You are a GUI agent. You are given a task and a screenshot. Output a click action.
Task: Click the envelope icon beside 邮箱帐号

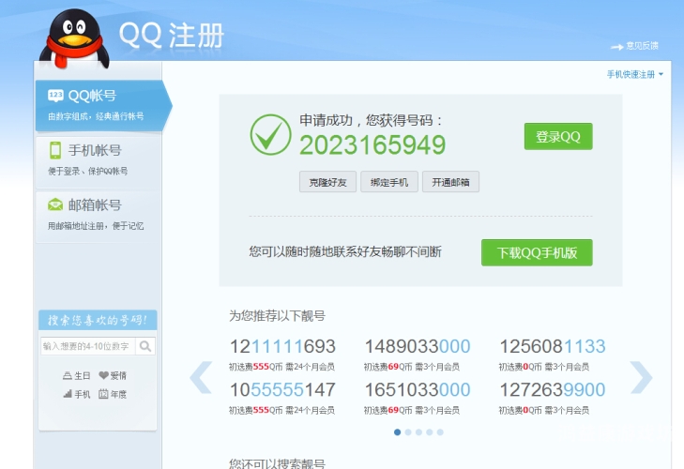coord(55,204)
